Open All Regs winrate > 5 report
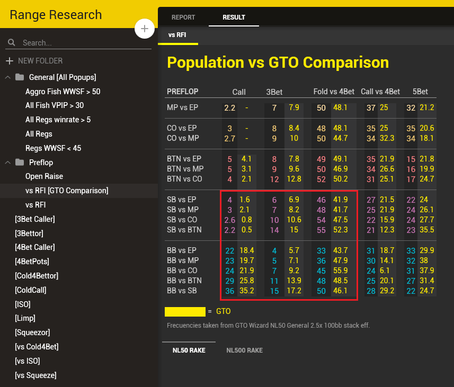This screenshot has width=454, height=387. tap(58, 120)
